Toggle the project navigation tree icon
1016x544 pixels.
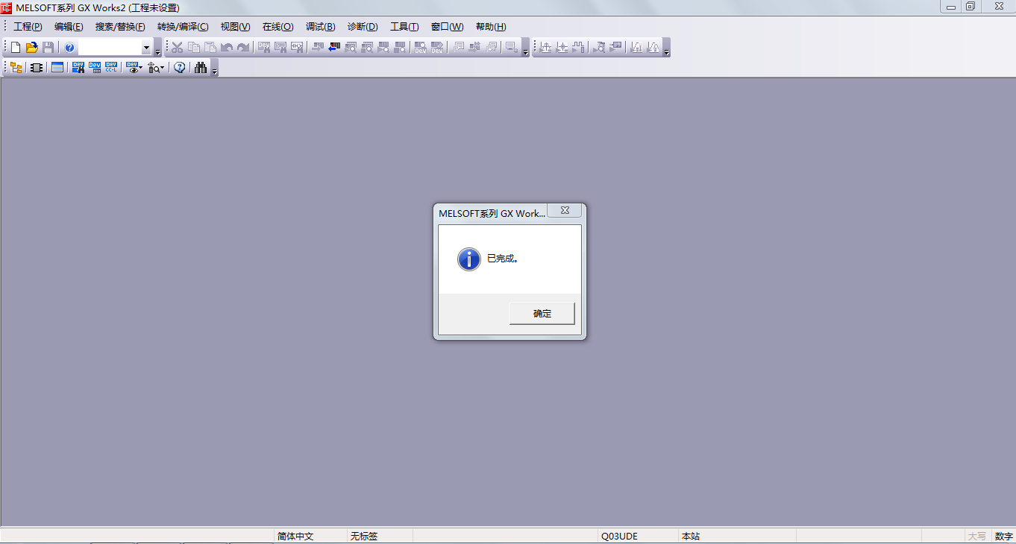click(16, 68)
